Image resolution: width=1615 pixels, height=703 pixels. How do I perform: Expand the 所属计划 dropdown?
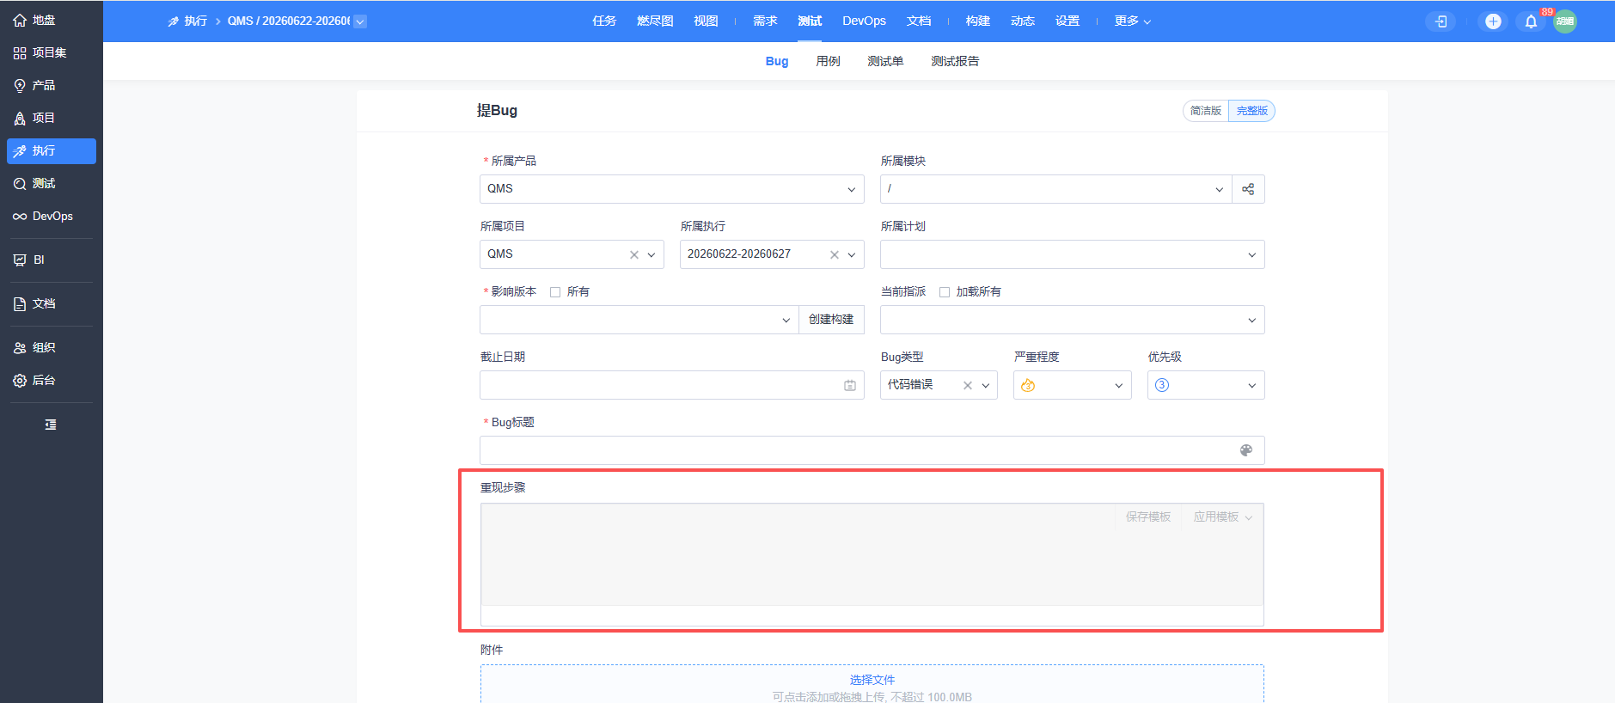pos(1072,254)
